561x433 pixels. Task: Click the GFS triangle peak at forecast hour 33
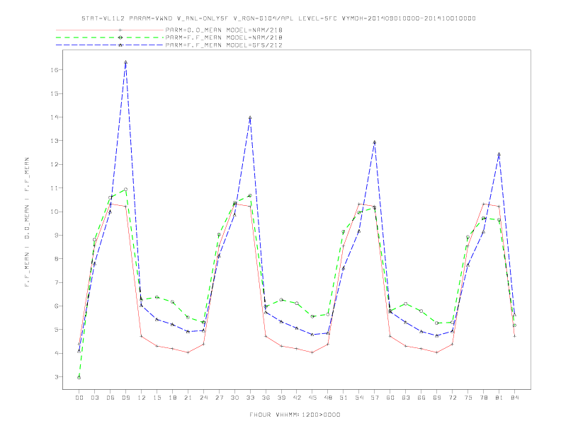pyautogui.click(x=250, y=117)
